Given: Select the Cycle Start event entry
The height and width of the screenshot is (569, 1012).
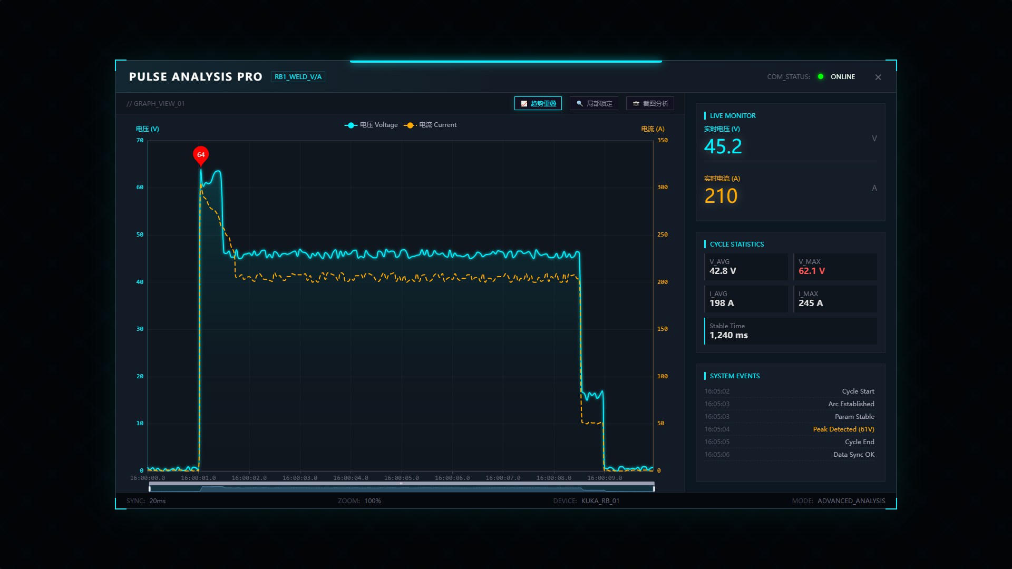Looking at the screenshot, I should point(789,391).
